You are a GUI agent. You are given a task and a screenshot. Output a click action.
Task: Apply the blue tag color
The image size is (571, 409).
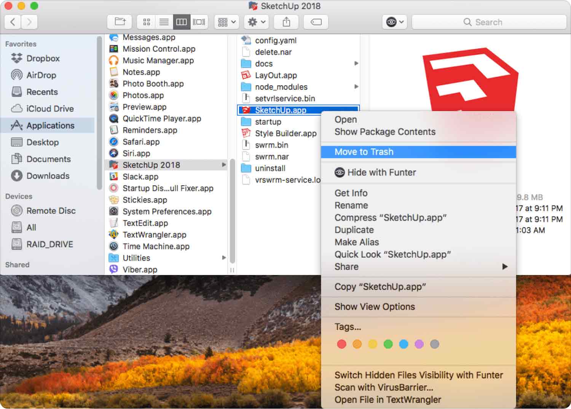(x=404, y=344)
